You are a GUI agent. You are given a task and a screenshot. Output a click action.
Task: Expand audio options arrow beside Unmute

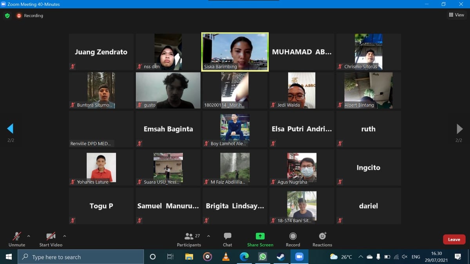(x=29, y=236)
